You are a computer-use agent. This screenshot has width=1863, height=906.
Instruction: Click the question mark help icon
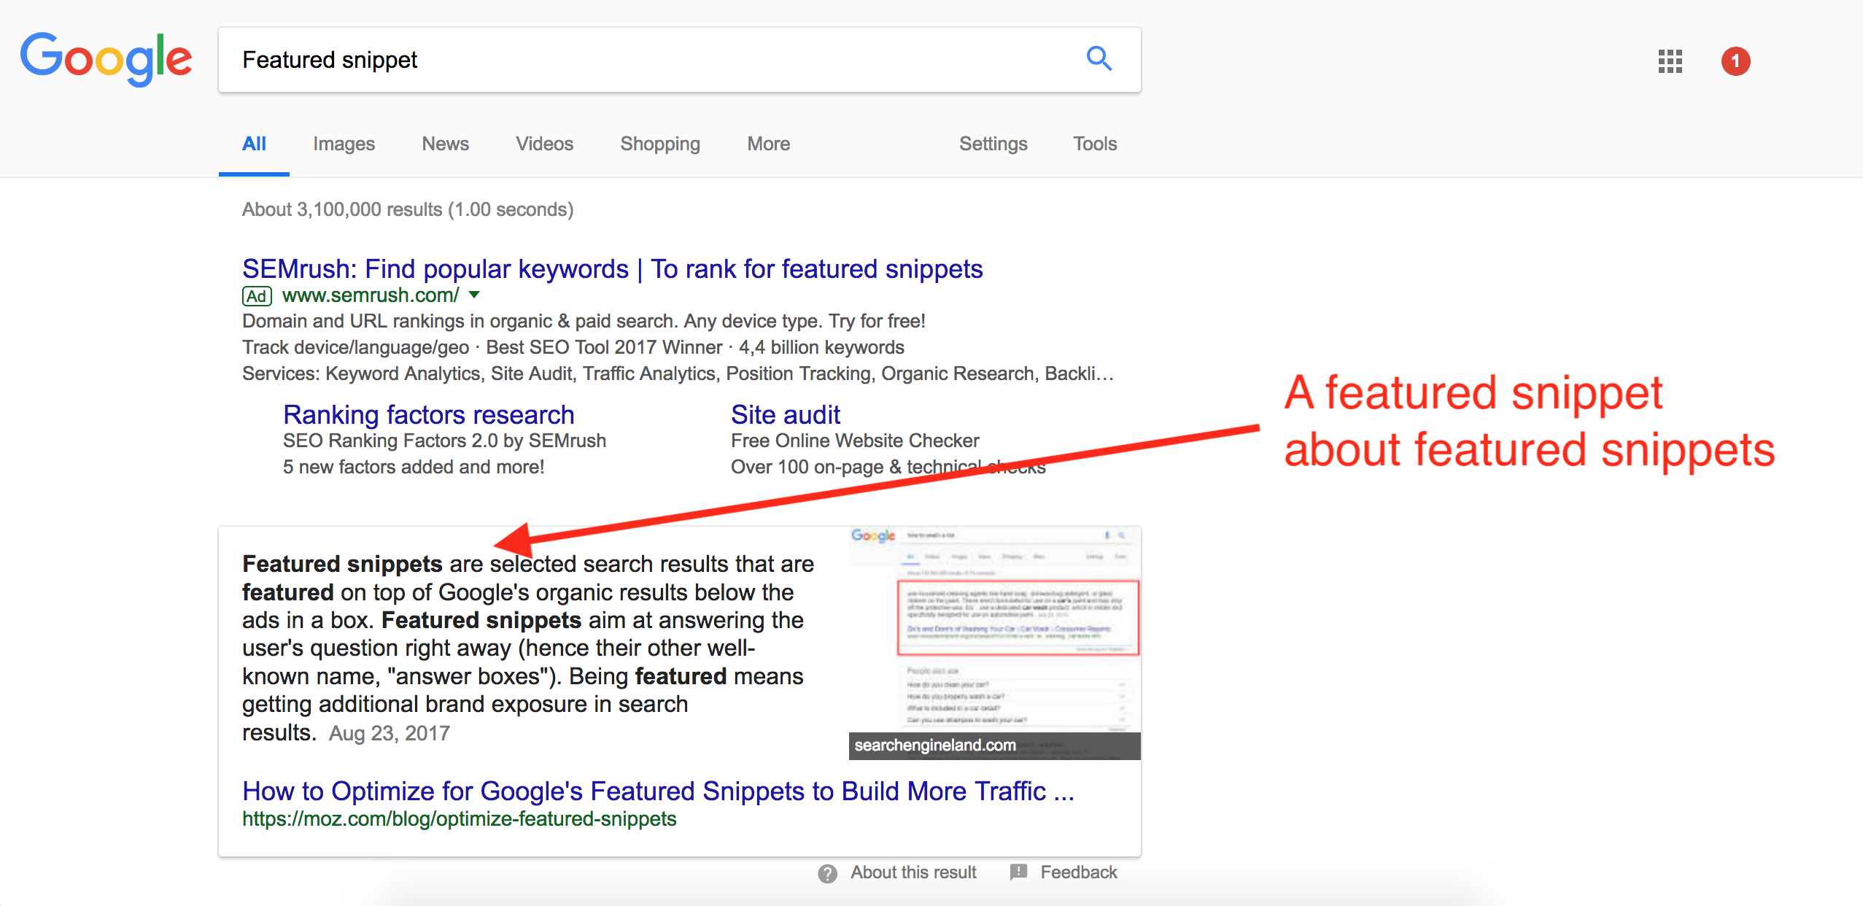click(827, 873)
